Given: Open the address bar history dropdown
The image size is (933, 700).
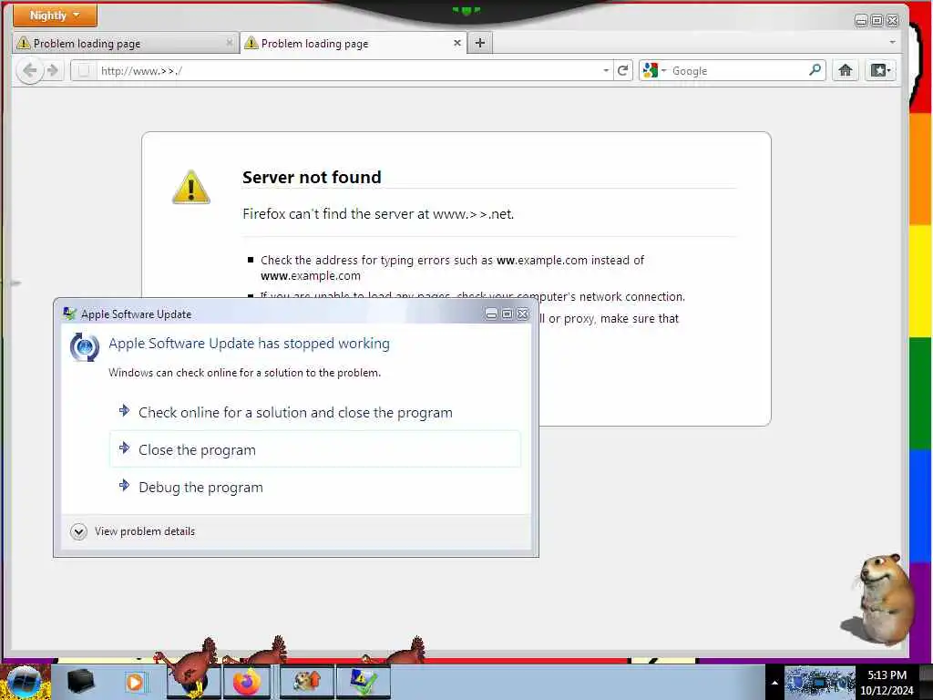Looking at the screenshot, I should point(606,71).
